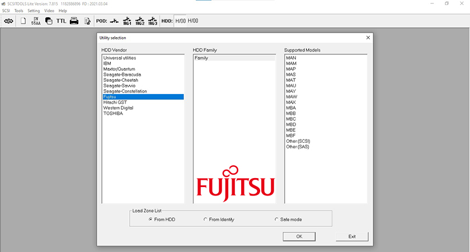Confirm the selection with OK
470x252 pixels.
(x=299, y=236)
